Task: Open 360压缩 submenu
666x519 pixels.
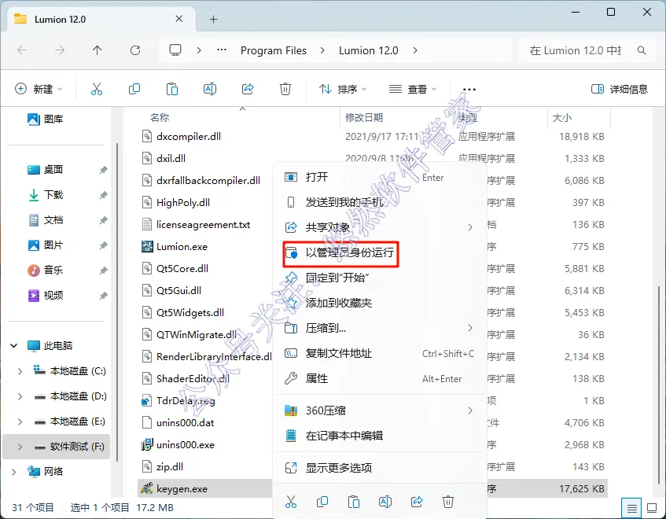Action: point(379,410)
